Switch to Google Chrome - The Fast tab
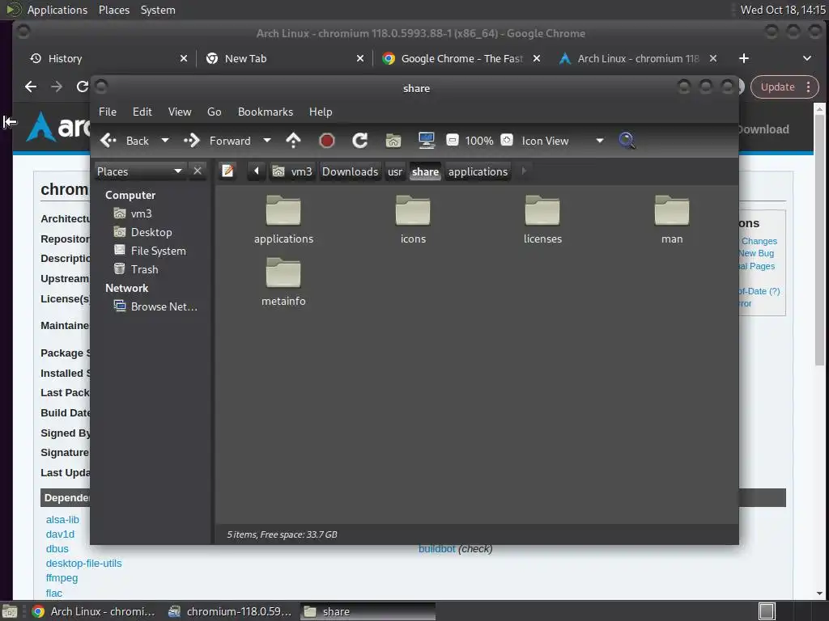 (461, 58)
